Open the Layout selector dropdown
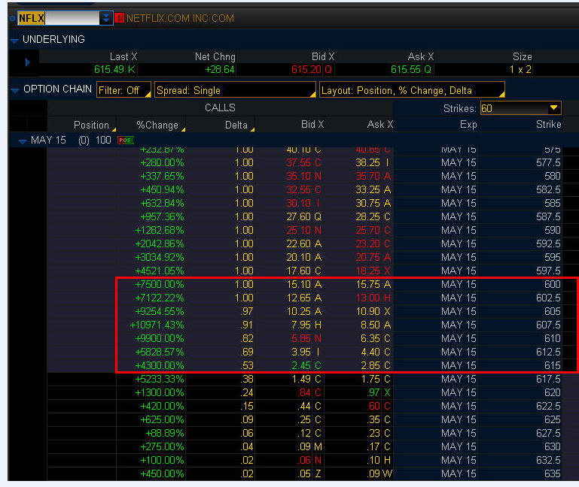The image size is (579, 487). [x=411, y=90]
